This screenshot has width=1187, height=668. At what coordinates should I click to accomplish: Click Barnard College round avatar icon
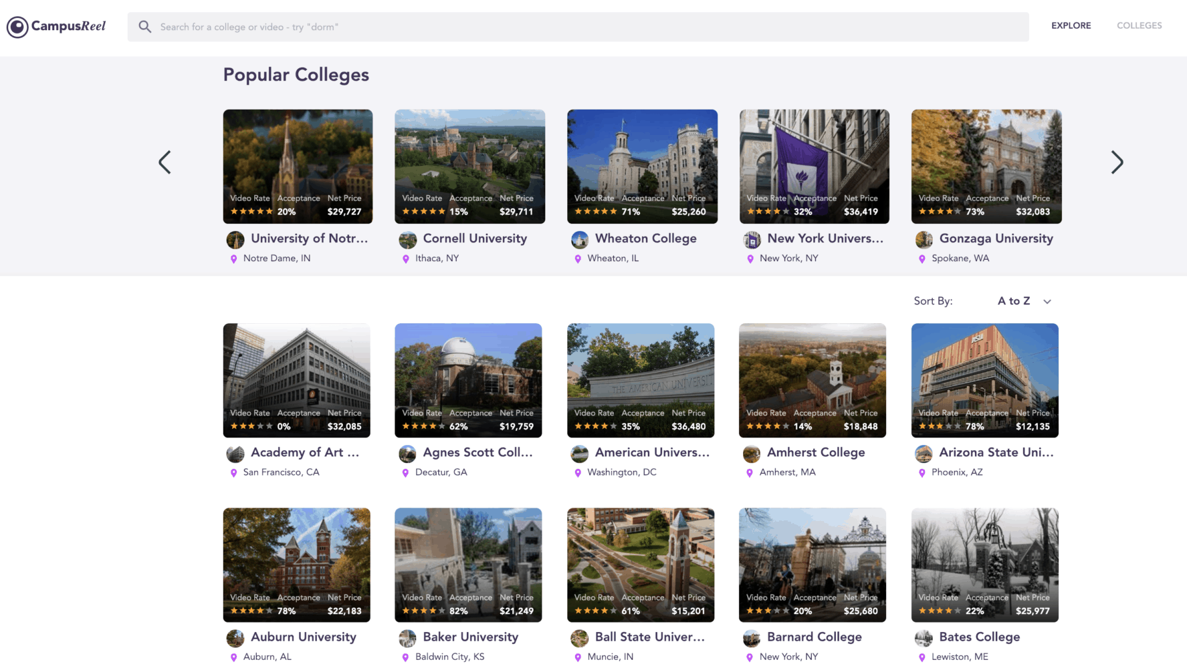coord(752,639)
